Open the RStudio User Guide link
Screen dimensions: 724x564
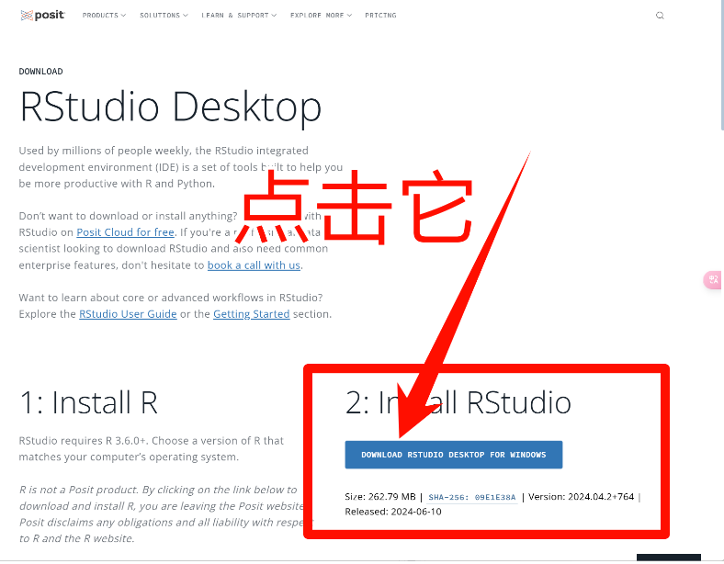click(128, 314)
